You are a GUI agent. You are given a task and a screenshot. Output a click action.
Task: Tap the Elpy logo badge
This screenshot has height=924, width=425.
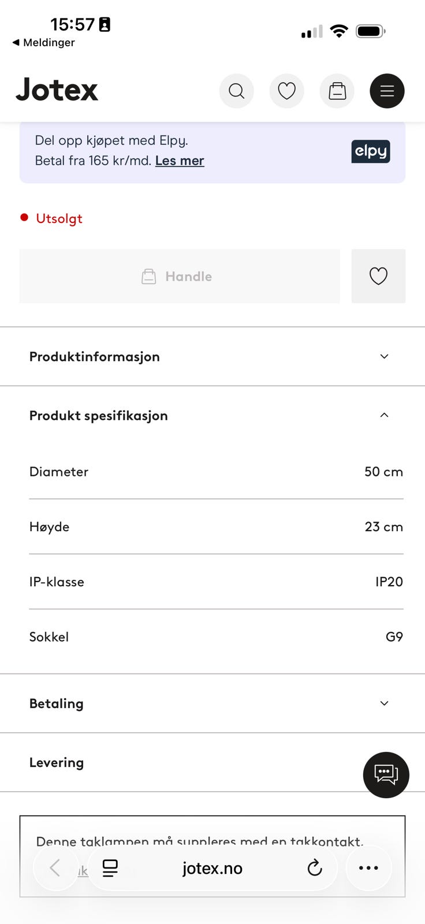pyautogui.click(x=370, y=151)
